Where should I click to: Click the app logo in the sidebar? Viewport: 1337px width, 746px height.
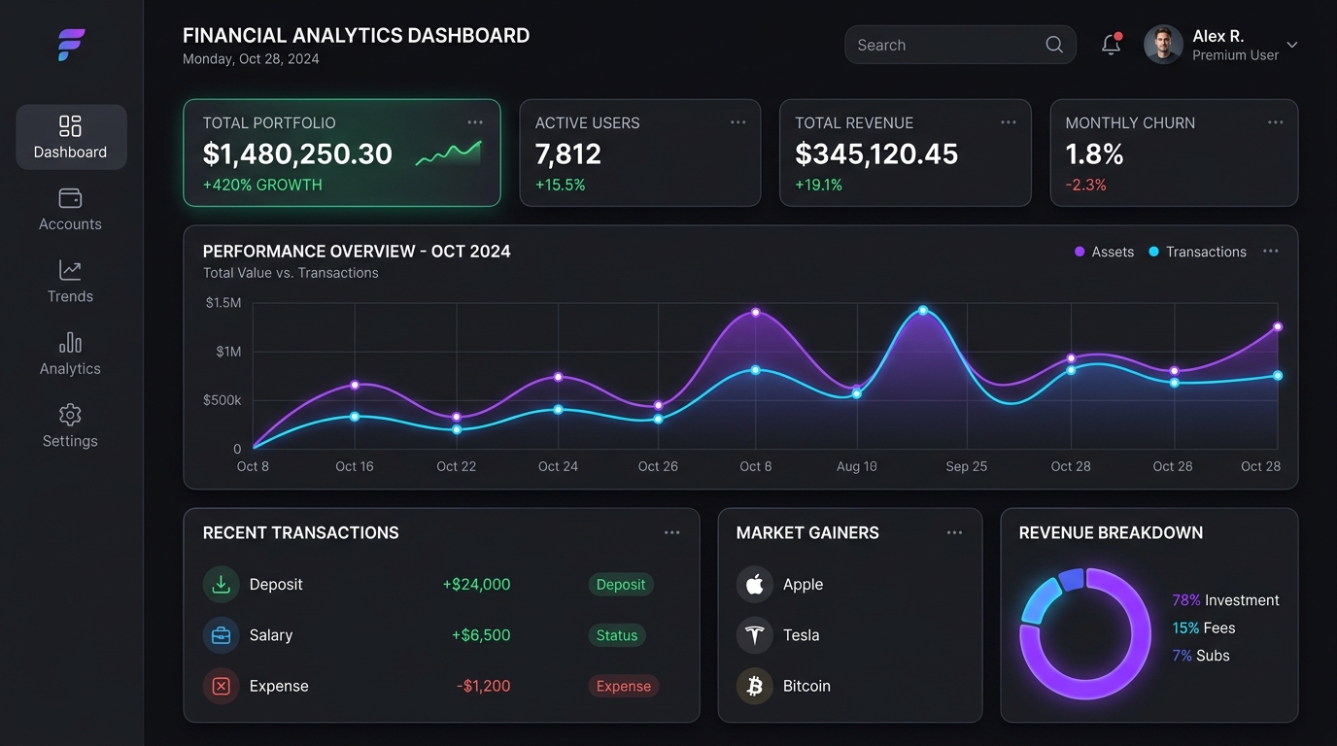point(71,45)
